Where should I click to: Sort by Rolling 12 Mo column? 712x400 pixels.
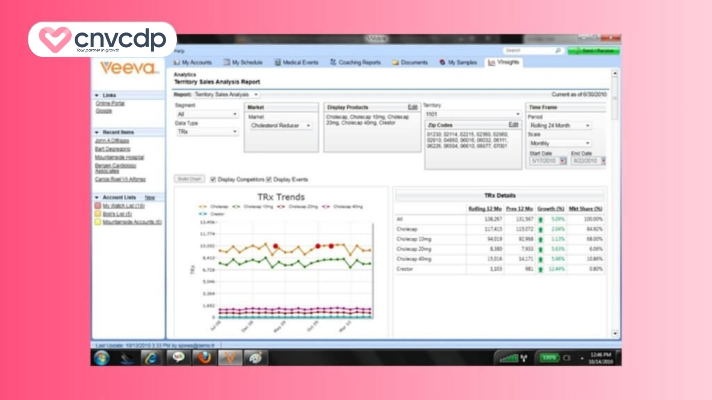tap(485, 209)
